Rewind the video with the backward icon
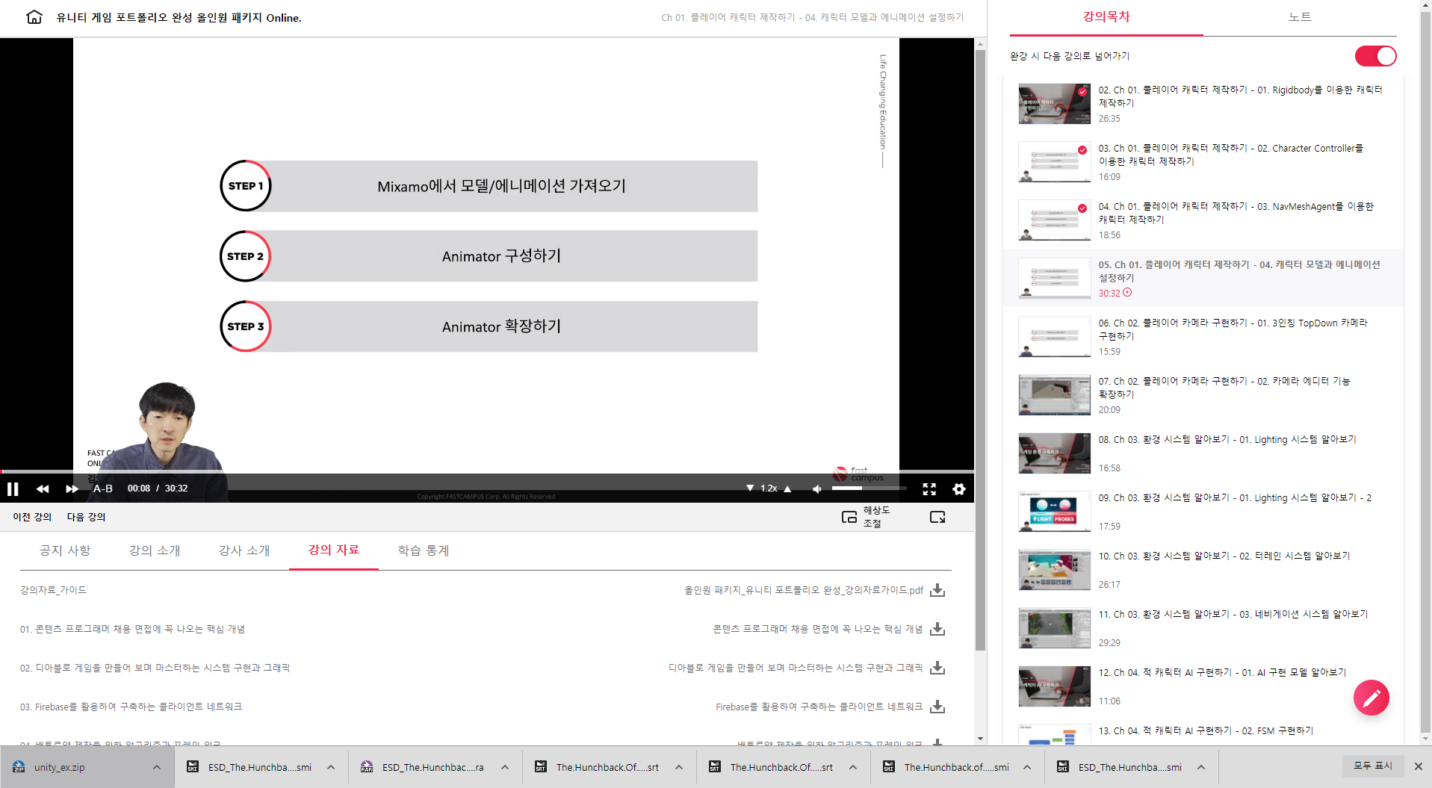This screenshot has width=1432, height=788. tap(43, 489)
